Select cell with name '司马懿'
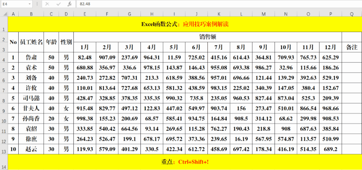The image size is (362, 170). click(x=31, y=98)
